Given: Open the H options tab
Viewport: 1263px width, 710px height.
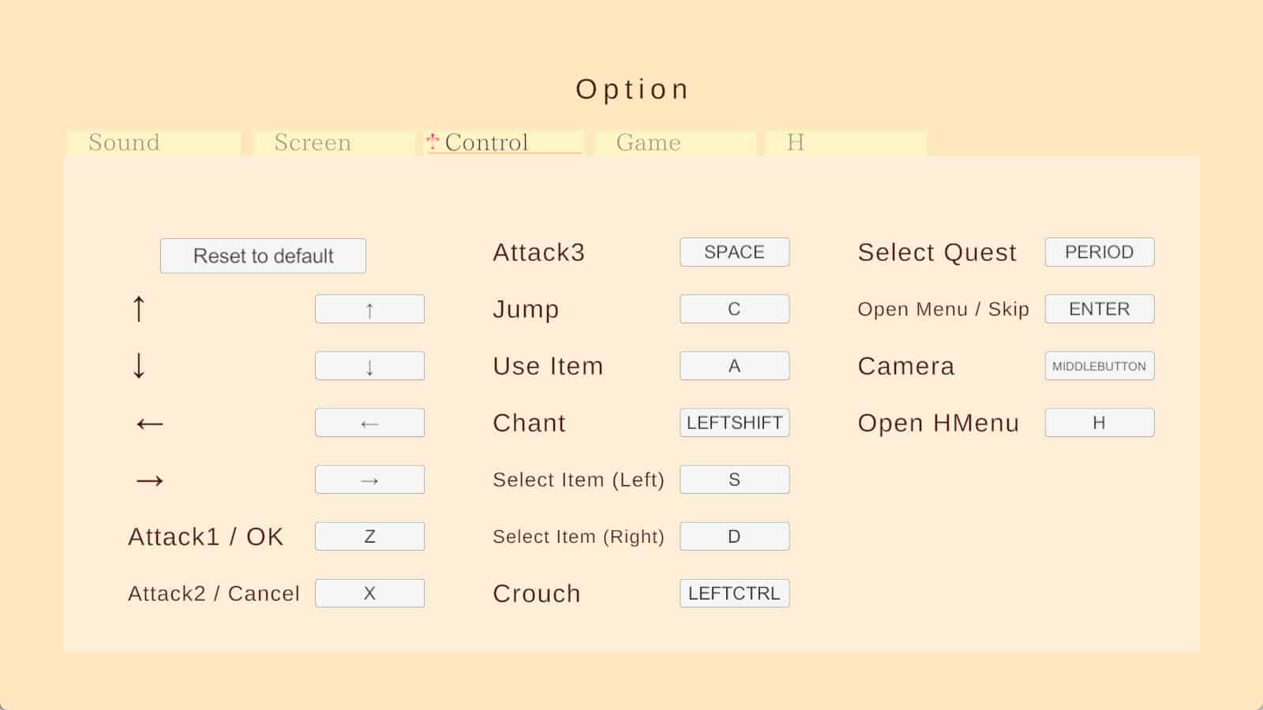Looking at the screenshot, I should [x=845, y=143].
